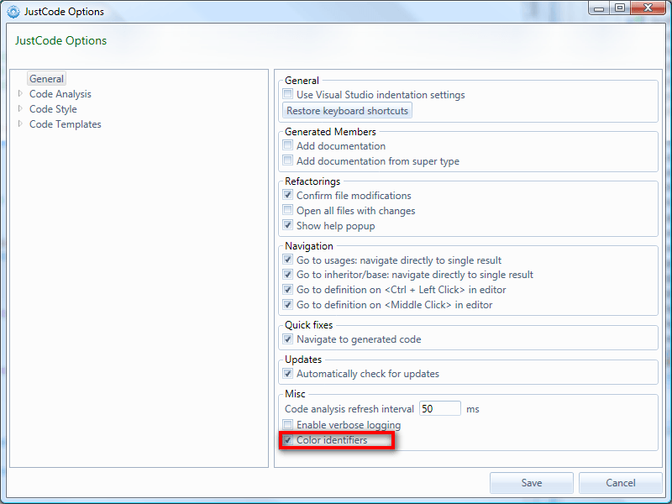The width and height of the screenshot is (672, 504).
Task: Check Add documentation from super type
Action: [287, 160]
